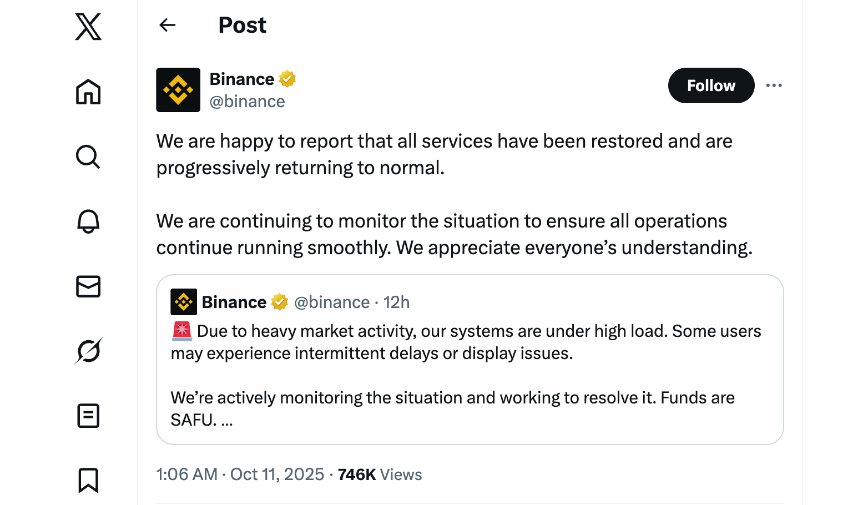
Task: Click the X logo icon
Action: pos(88,27)
